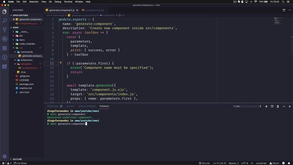
Task: Start Live Share from status bar
Action: [20, 163]
